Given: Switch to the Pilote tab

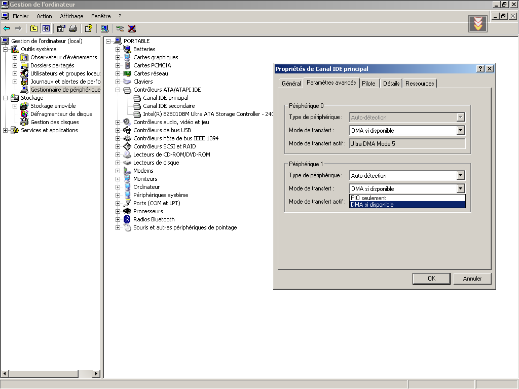Looking at the screenshot, I should coord(368,84).
